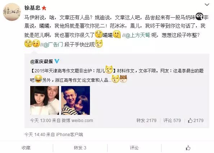The height and width of the screenshot is (153, 214).
Task: Open the post options chevron menu
Action: pos(207,5)
